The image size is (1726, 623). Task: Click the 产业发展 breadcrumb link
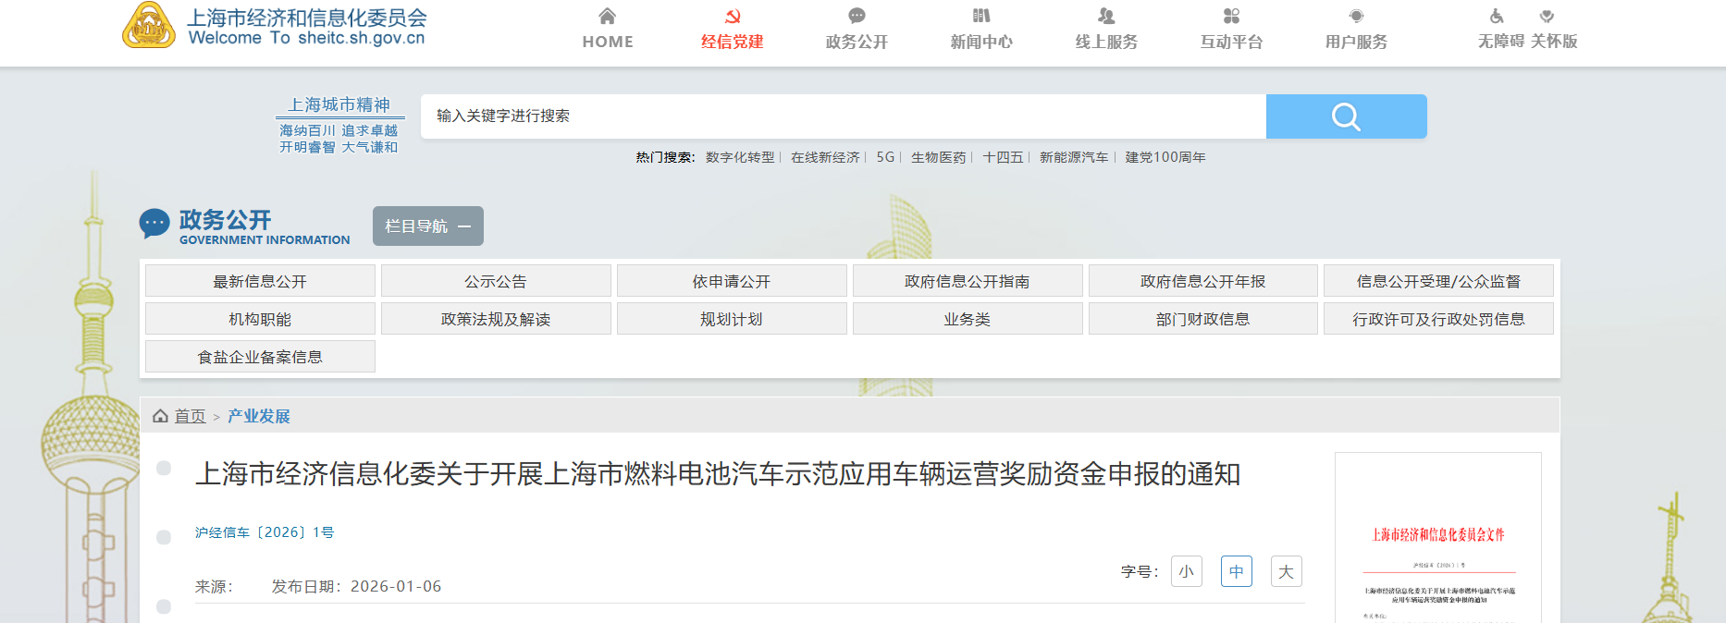pos(259,416)
